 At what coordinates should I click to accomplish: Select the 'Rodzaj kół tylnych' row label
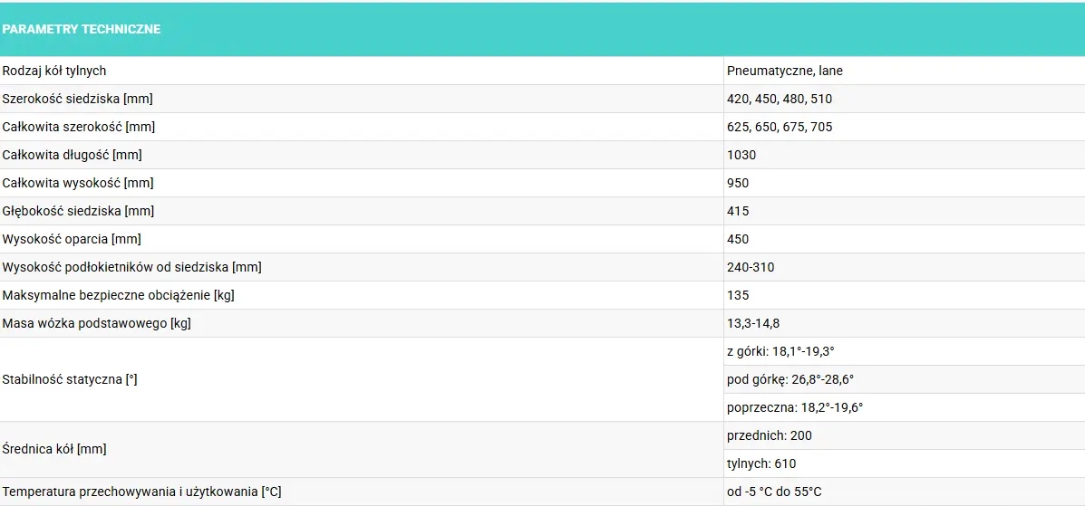coord(54,71)
